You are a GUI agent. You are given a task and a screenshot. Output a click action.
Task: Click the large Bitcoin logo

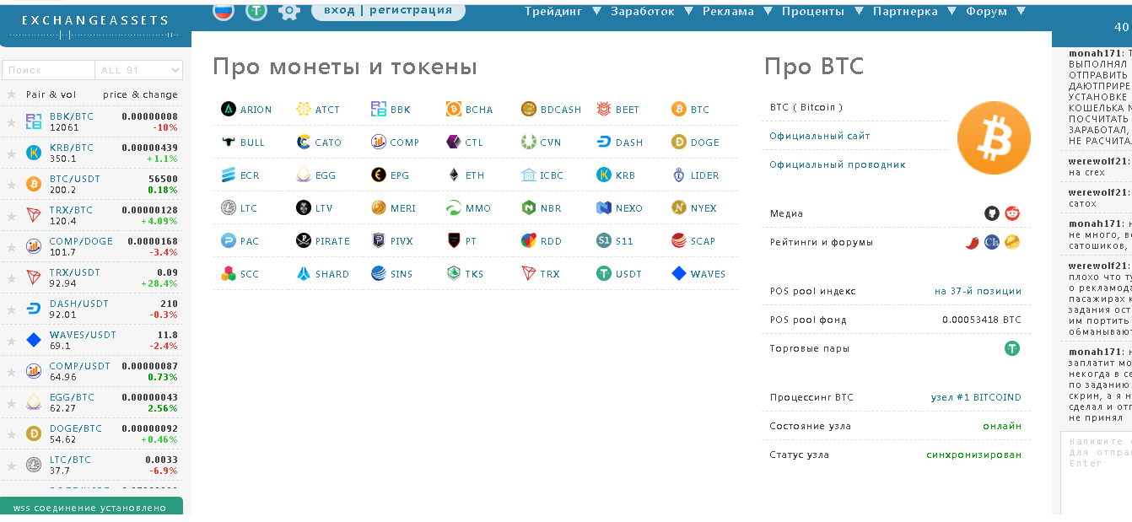pos(994,138)
